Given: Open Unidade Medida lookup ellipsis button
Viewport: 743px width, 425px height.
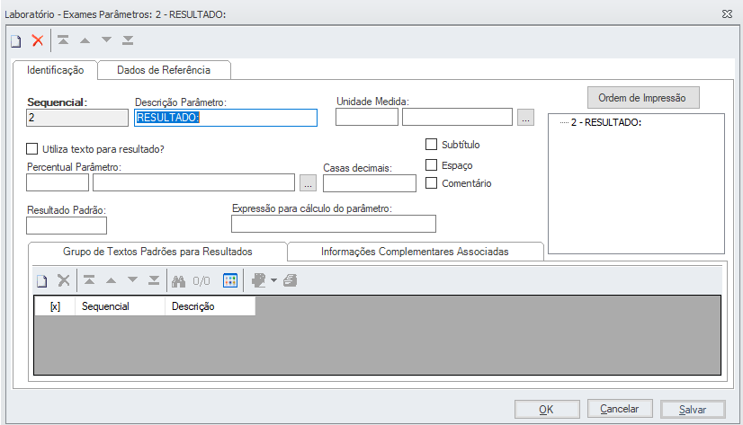Looking at the screenshot, I should click(x=525, y=118).
